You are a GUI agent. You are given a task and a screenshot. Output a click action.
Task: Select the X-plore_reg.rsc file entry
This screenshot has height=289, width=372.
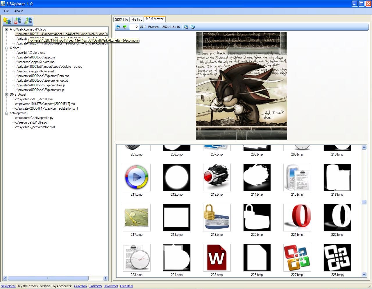(x=49, y=67)
